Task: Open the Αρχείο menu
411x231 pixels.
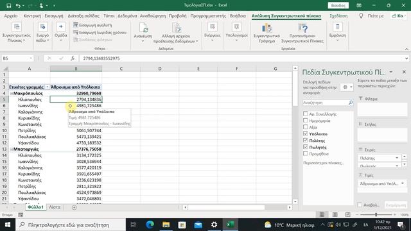Action: pos(11,16)
